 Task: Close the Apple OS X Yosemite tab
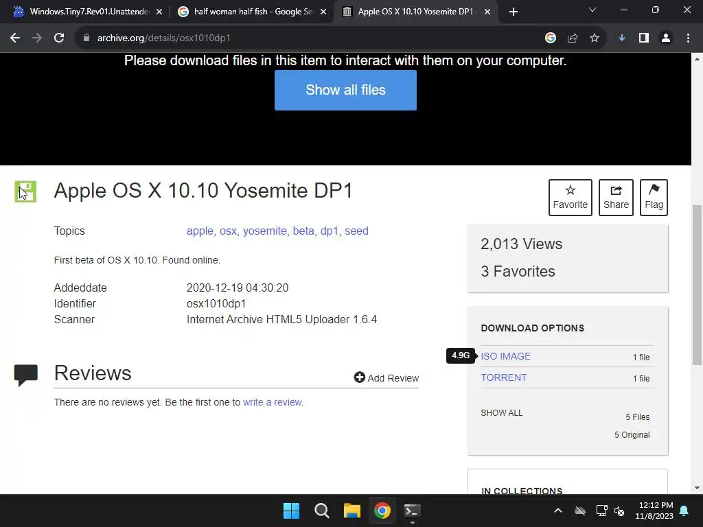click(487, 12)
